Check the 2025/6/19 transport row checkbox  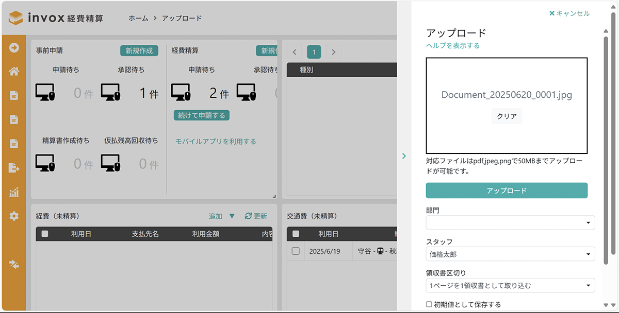point(296,251)
